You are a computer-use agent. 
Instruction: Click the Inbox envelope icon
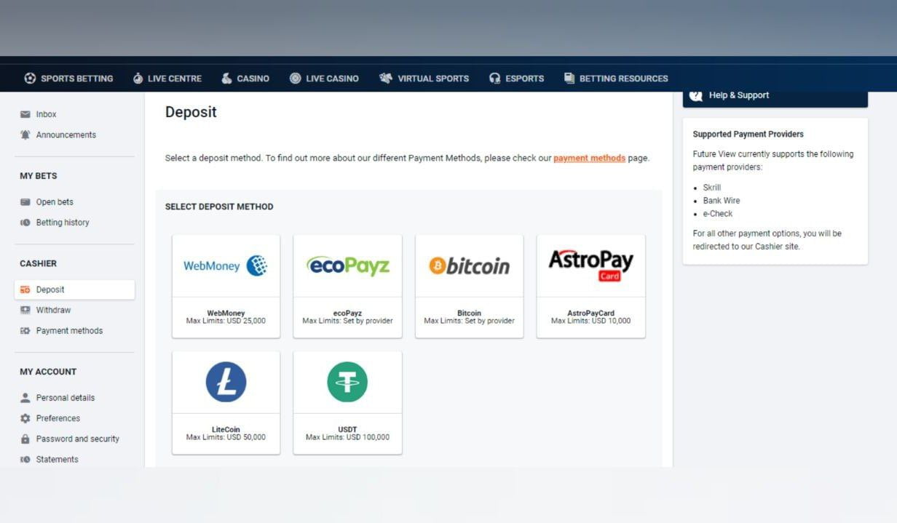(25, 114)
